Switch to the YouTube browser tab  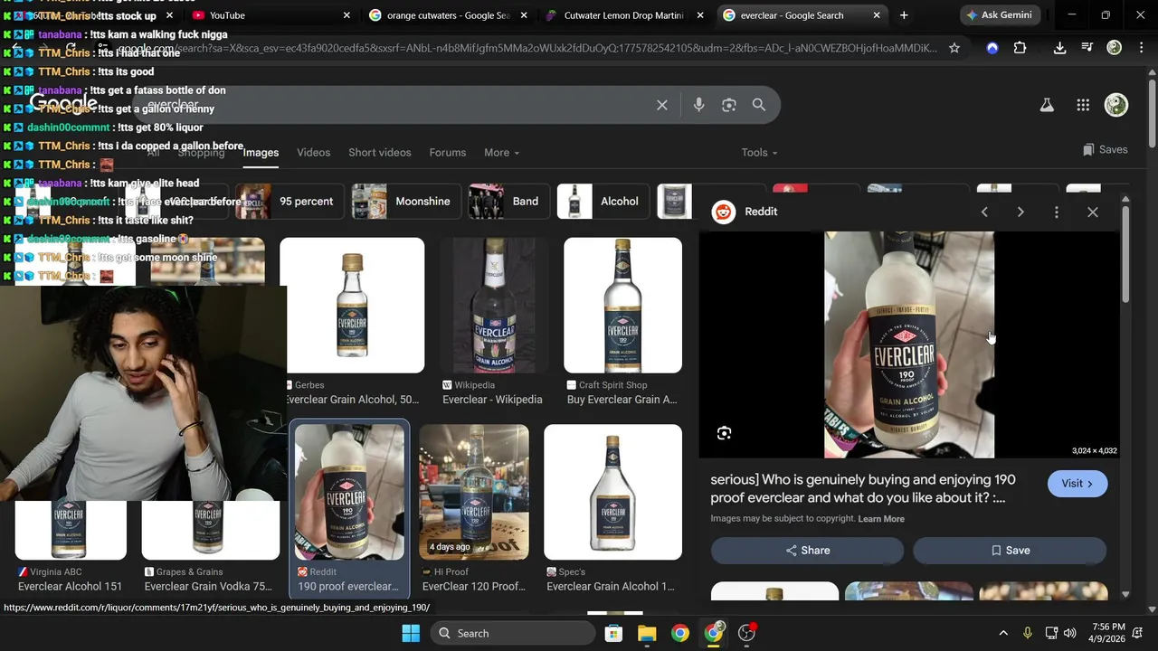(x=271, y=15)
